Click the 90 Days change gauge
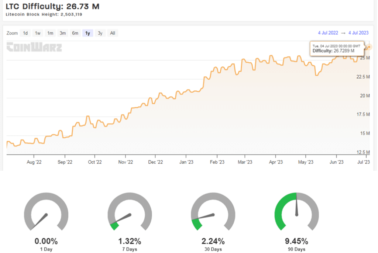The height and width of the screenshot is (253, 378). [x=296, y=212]
